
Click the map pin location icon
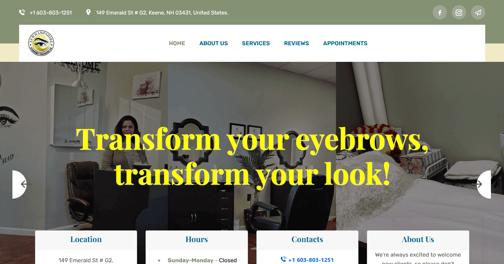click(x=88, y=12)
